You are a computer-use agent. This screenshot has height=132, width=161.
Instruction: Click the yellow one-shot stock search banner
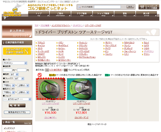[x=17, y=51]
